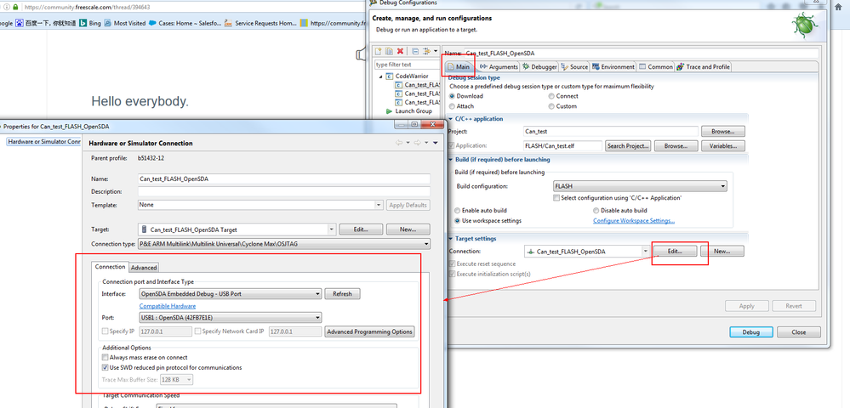850x408 pixels.
Task: Click the Most Visited bookmark icon
Action: (x=107, y=23)
